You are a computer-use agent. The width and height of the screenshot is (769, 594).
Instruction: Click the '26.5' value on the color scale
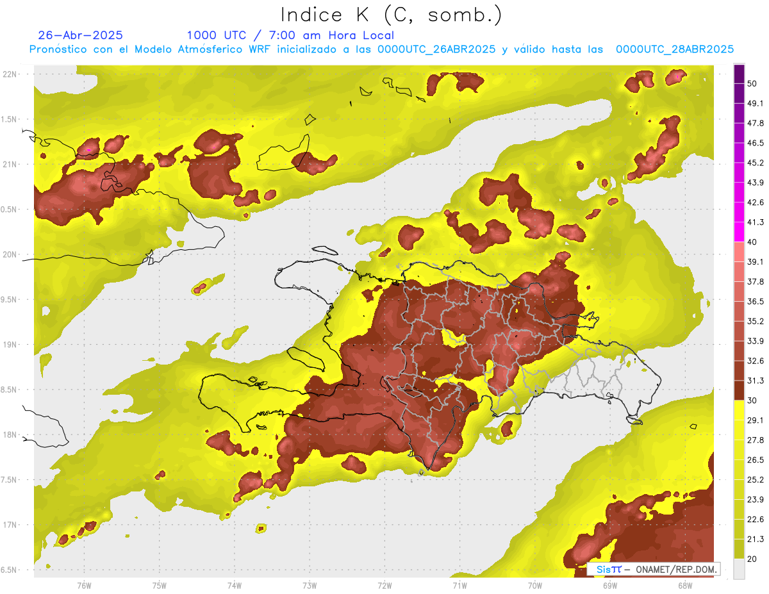click(x=756, y=460)
